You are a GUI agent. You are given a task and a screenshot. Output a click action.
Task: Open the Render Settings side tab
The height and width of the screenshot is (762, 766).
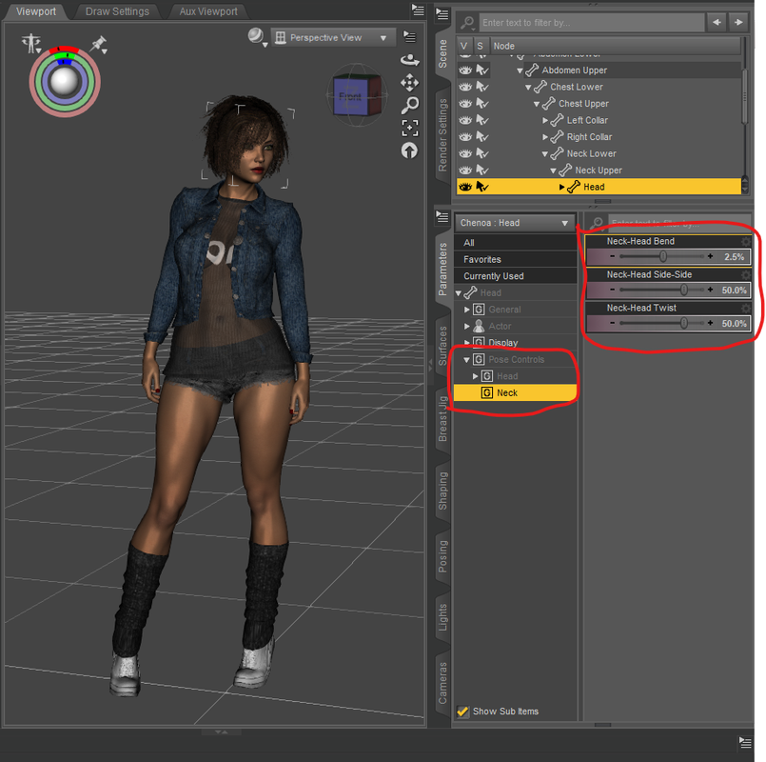tap(442, 135)
